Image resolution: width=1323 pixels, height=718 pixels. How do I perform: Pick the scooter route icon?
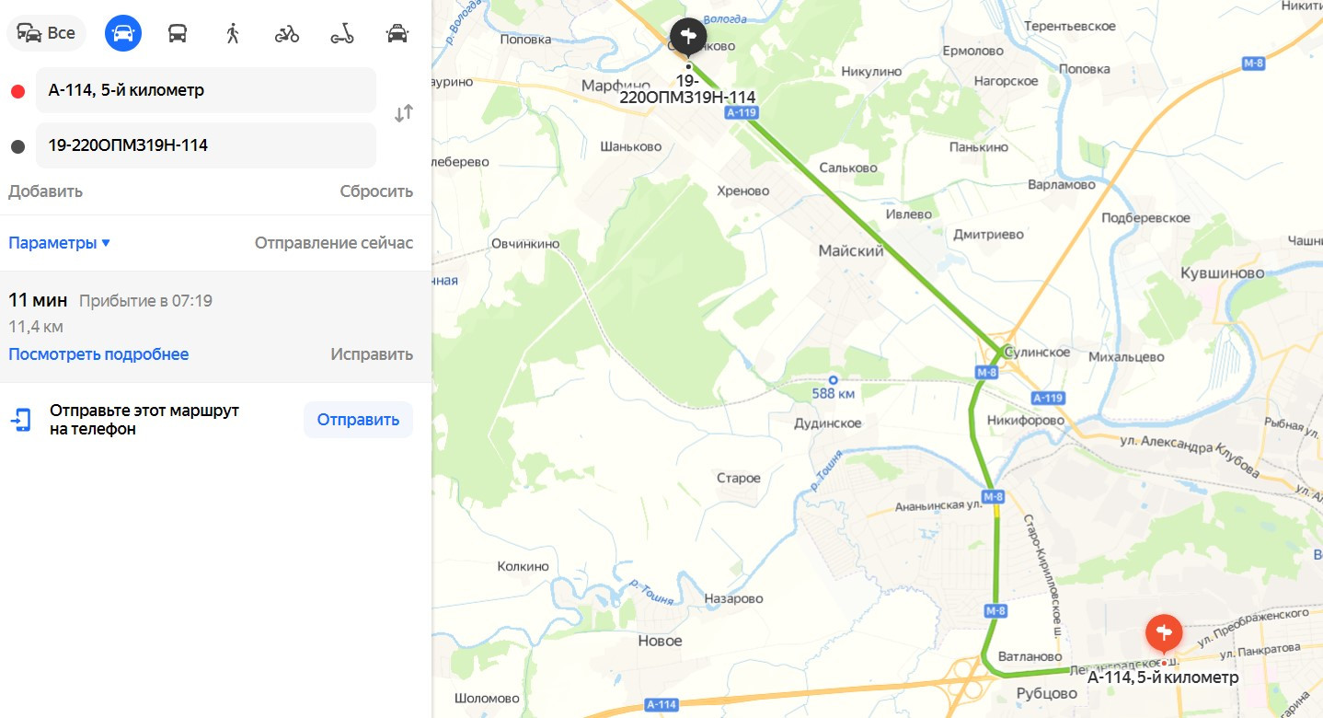342,34
